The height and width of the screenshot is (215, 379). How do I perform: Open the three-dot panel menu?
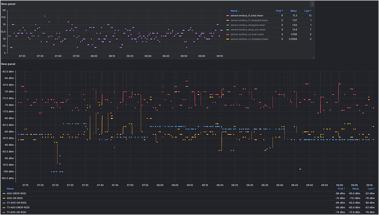tap(312, 4)
